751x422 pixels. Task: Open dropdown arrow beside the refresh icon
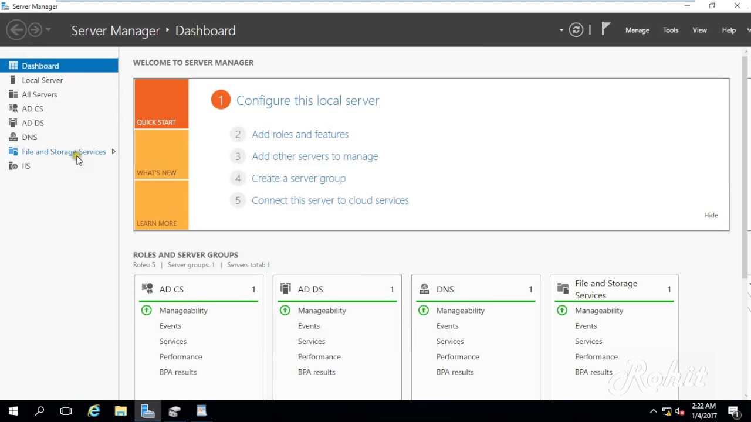[561, 30]
